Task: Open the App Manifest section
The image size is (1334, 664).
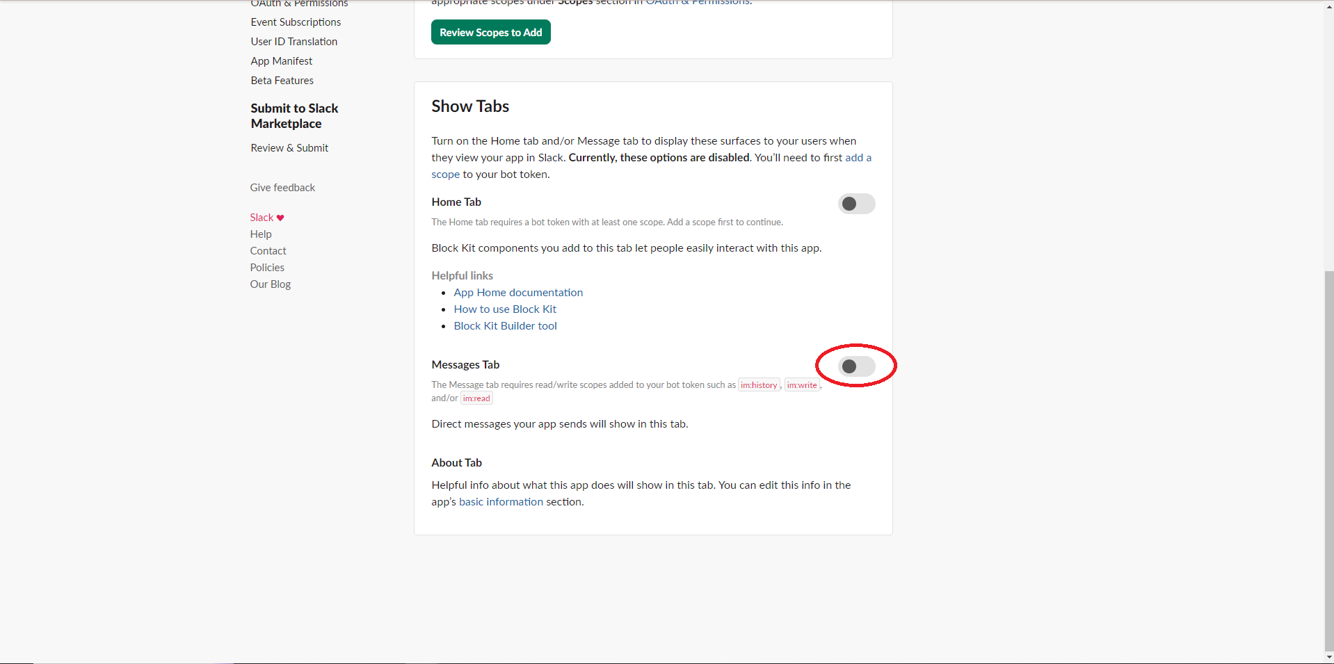Action: pos(281,61)
